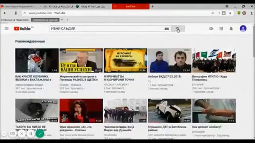The height and width of the screenshot is (143, 255).
Task: Click the green download extension icon
Action: coord(239,13)
